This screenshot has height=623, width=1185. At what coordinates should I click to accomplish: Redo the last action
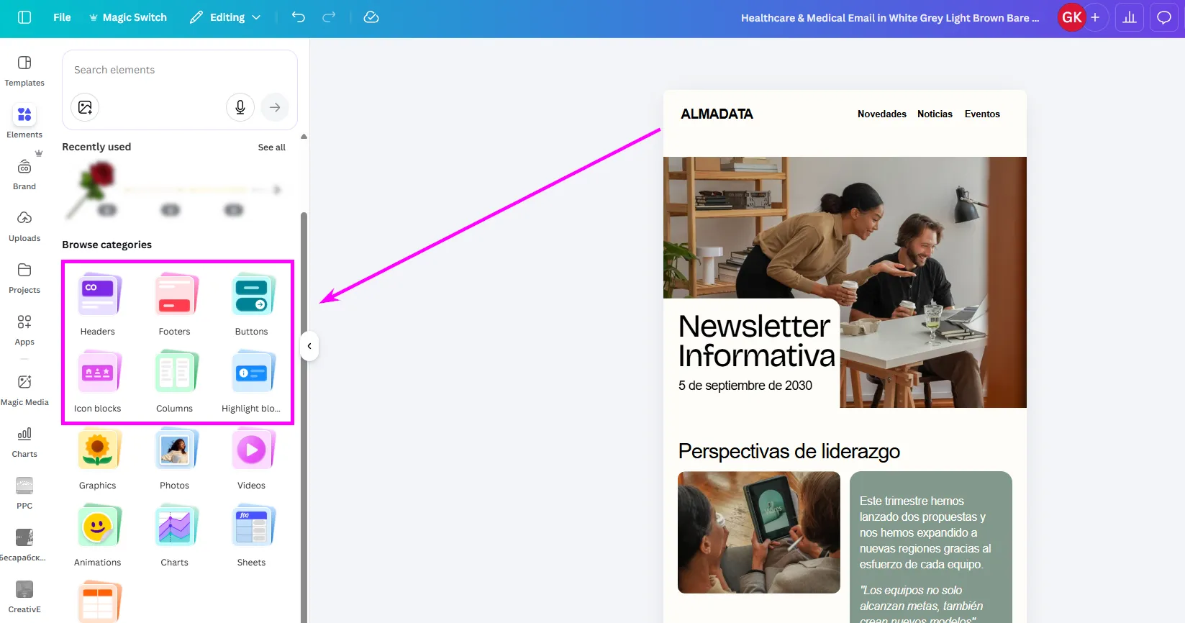[329, 17]
